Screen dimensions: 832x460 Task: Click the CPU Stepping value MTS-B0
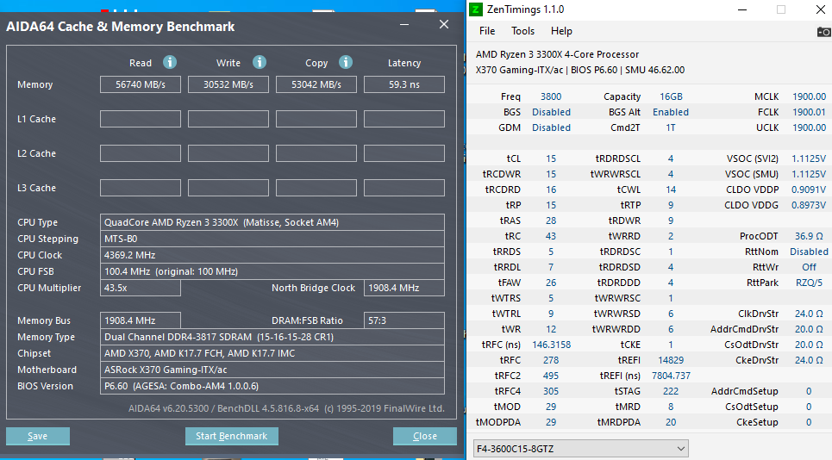(272, 239)
